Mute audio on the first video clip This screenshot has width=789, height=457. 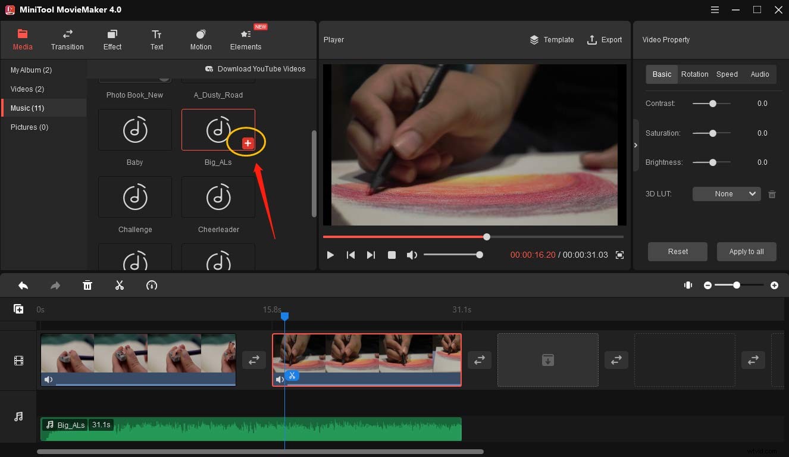(48, 379)
